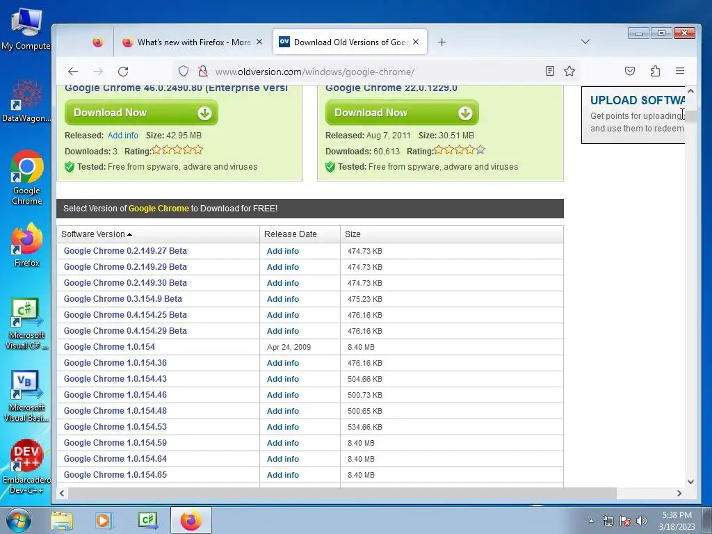Open Google Chrome 1.0.154.46 link
Viewport: 712px width, 534px height.
(115, 395)
